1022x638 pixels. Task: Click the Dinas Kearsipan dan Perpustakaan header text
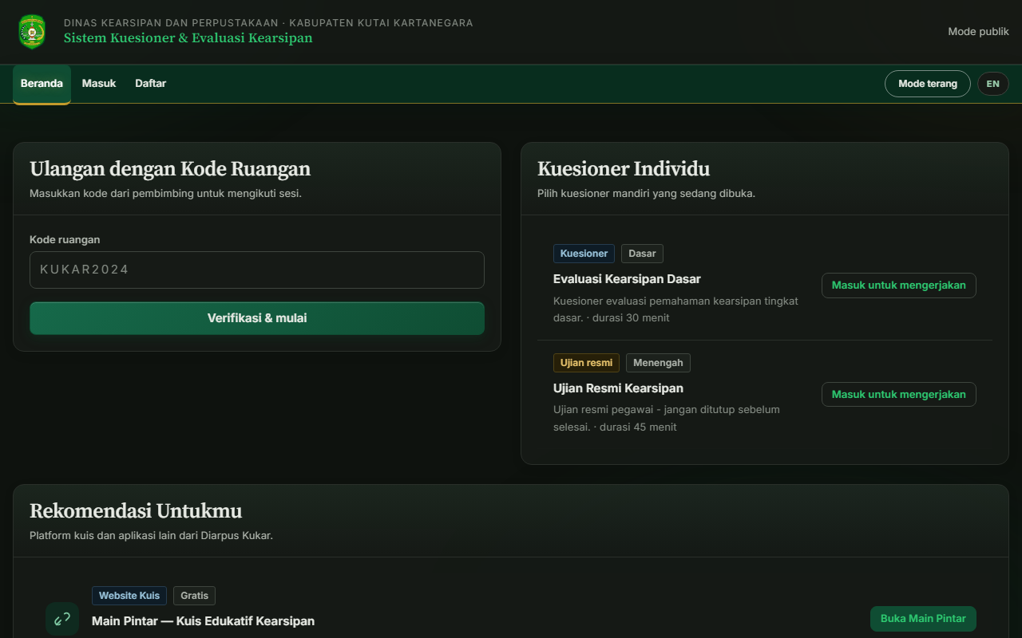tap(268, 23)
